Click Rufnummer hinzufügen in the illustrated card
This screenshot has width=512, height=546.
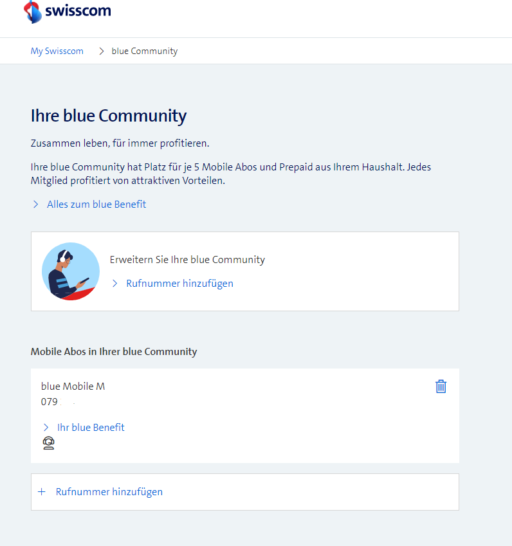(179, 284)
